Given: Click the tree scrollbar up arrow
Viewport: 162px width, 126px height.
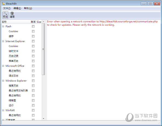Looking at the screenshot, I should (x=43, y=21).
